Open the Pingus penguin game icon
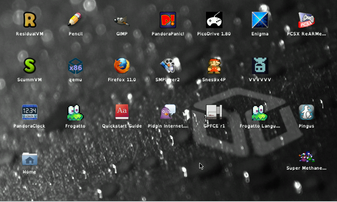The image size is (337, 202). pyautogui.click(x=306, y=112)
